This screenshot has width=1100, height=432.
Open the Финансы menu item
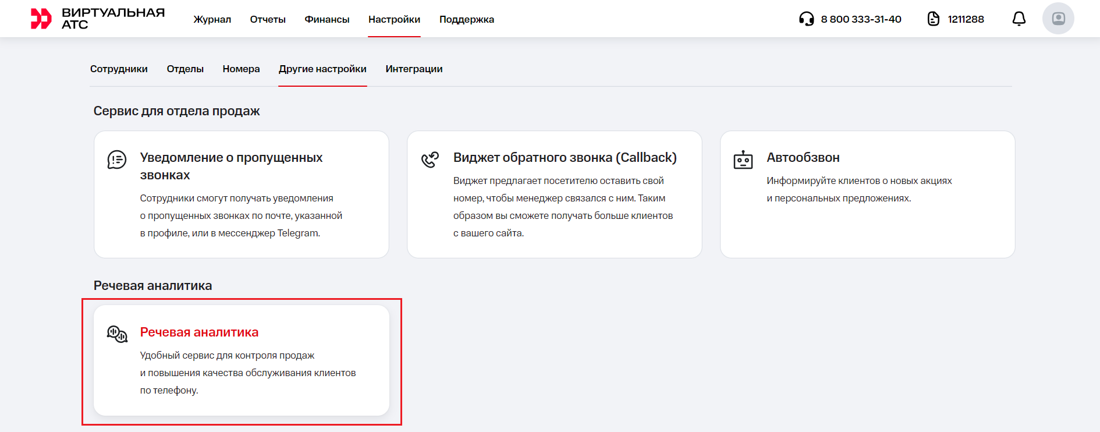[x=327, y=19]
